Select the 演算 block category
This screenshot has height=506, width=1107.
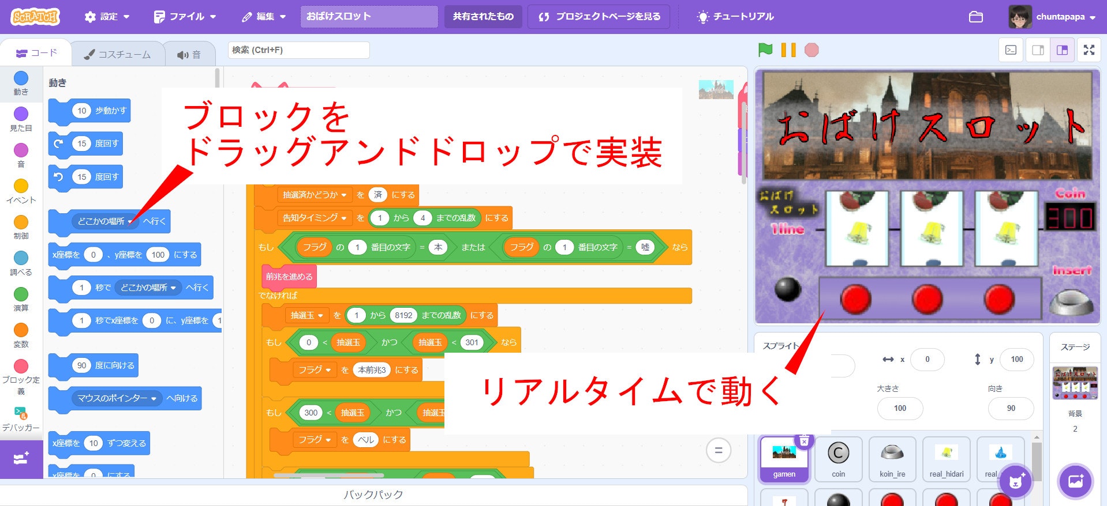(x=21, y=299)
